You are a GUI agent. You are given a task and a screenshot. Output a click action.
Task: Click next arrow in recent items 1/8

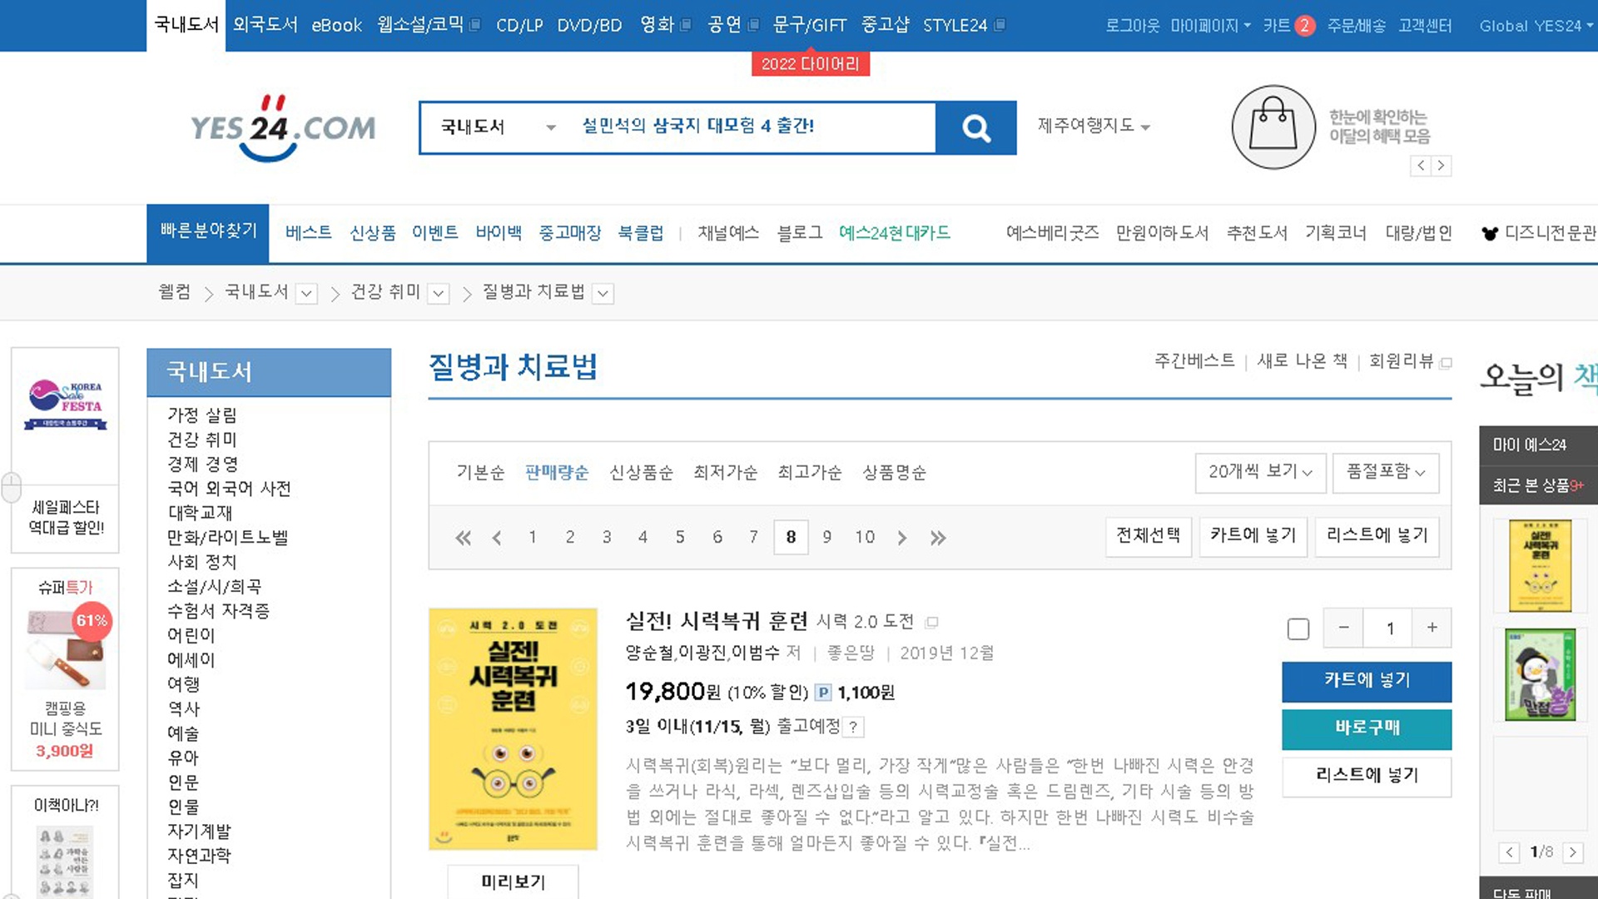[1572, 852]
